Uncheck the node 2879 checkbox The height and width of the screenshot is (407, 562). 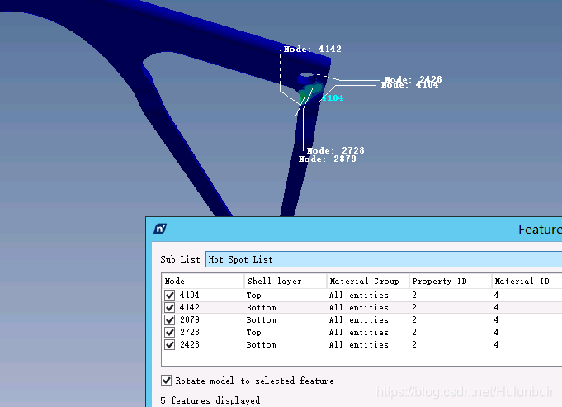(x=169, y=319)
